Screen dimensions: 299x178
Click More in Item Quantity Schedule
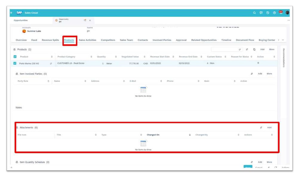[269, 162]
